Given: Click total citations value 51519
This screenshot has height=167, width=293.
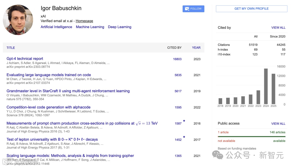Looking at the screenshot, I should pos(253,45).
